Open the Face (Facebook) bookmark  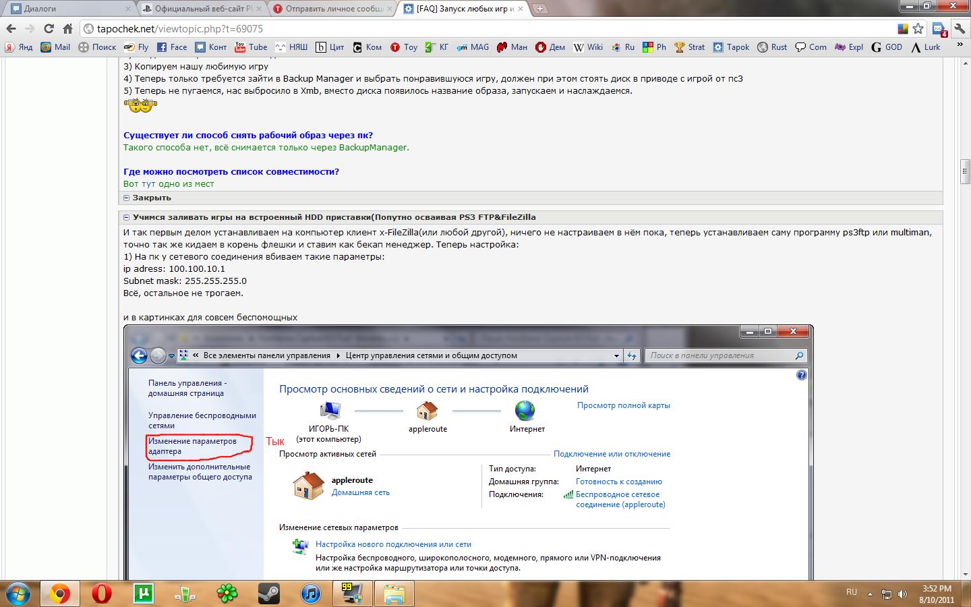click(172, 47)
